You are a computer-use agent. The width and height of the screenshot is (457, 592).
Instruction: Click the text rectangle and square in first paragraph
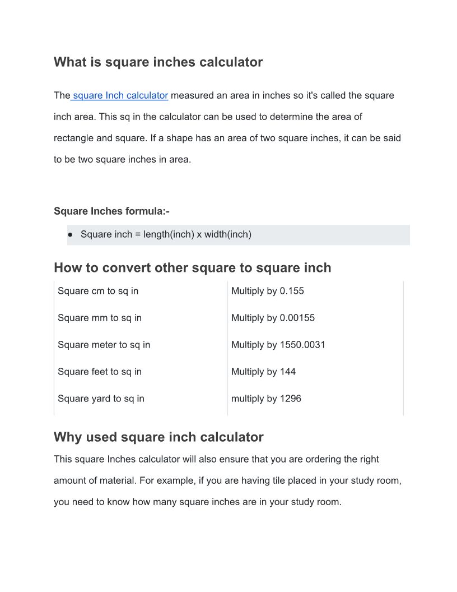coord(99,138)
